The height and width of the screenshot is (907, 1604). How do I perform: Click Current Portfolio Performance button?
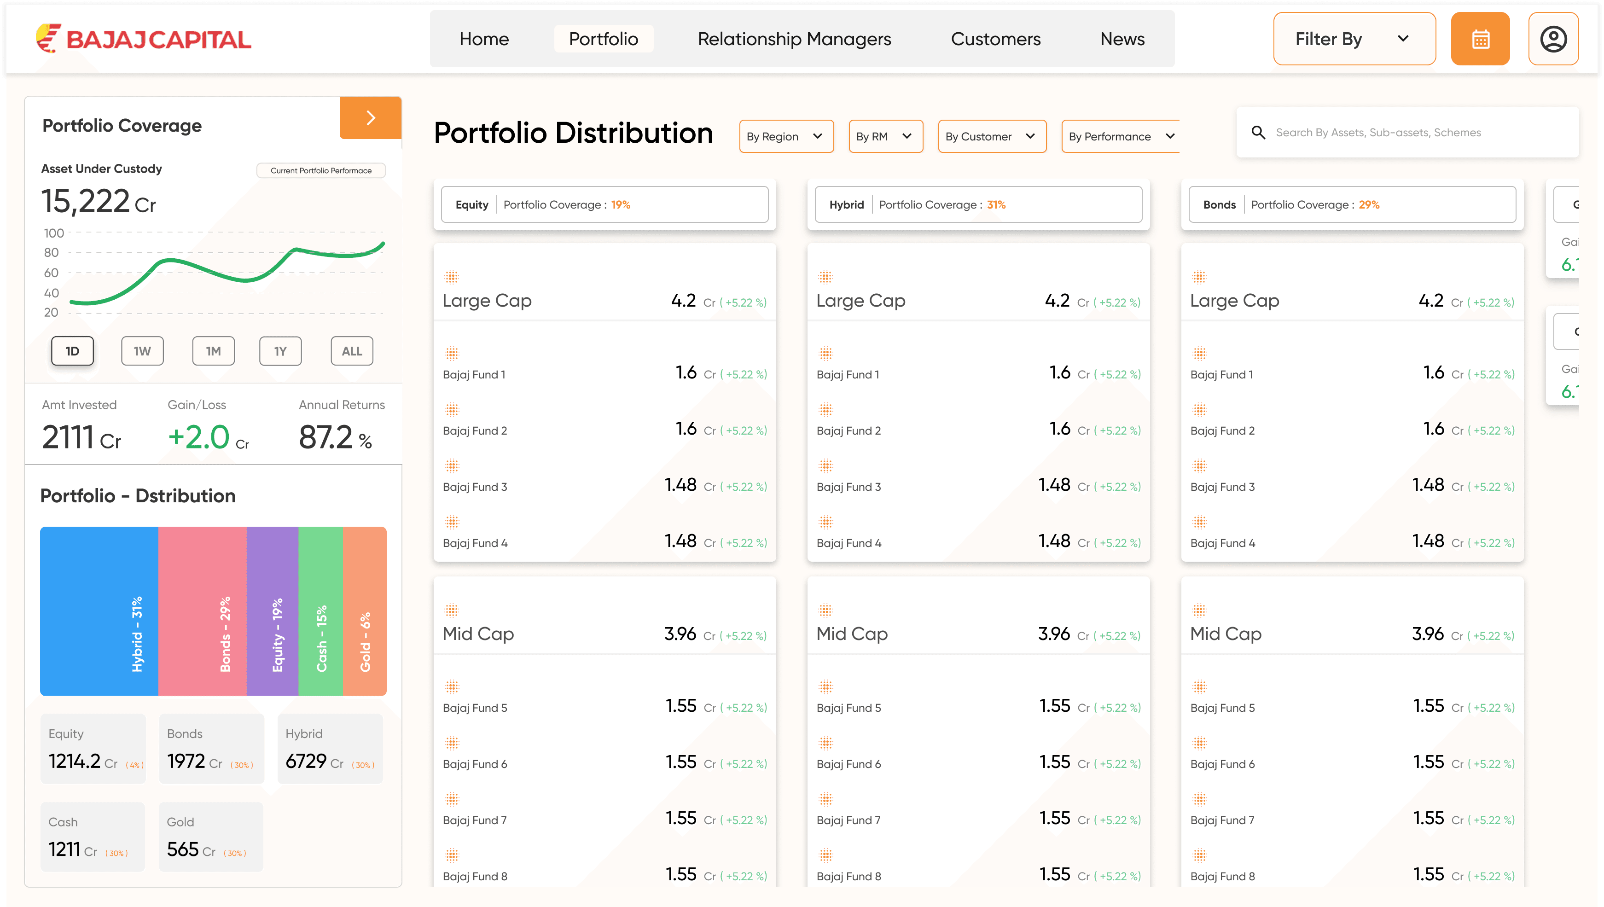pos(321,170)
